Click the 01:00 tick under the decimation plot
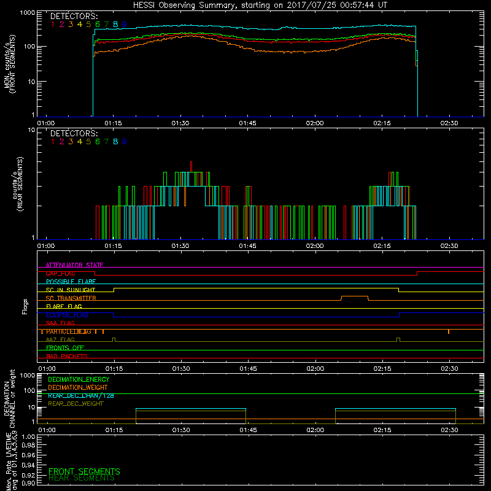The image size is (491, 491). pos(47,430)
